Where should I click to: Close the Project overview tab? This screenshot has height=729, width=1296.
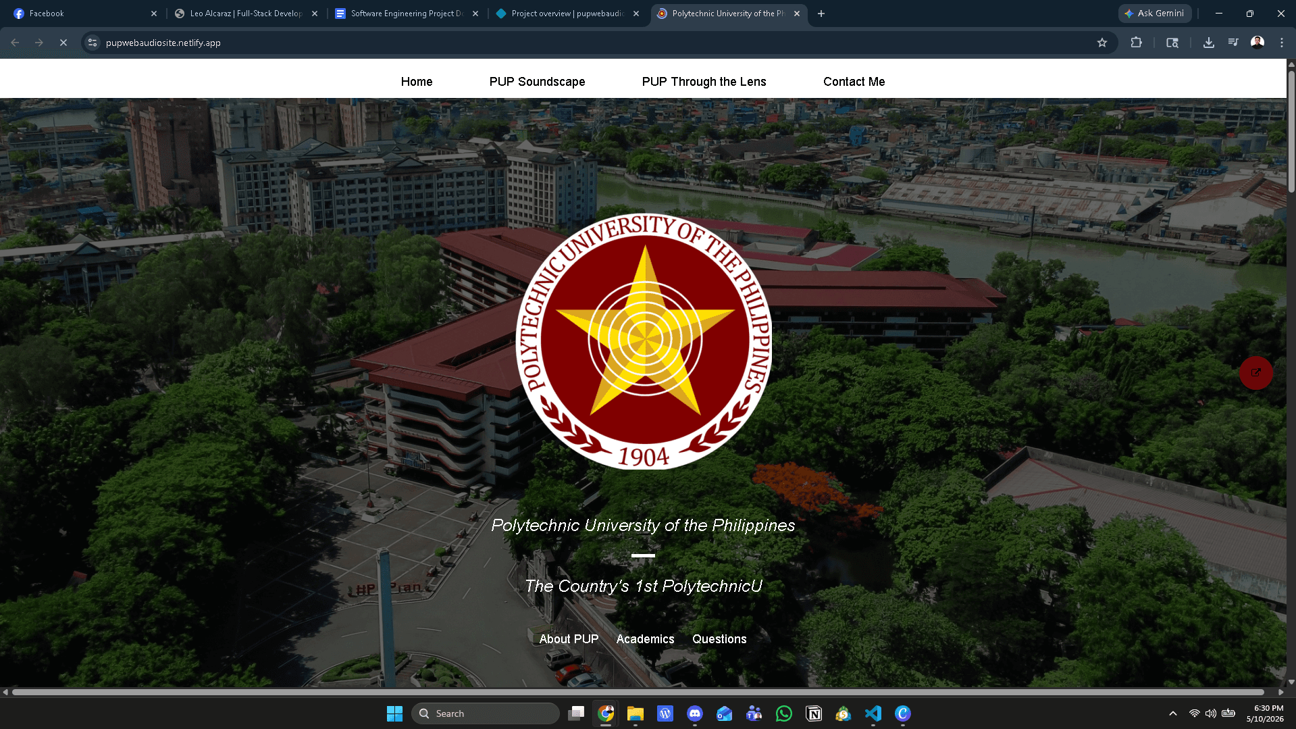point(636,14)
